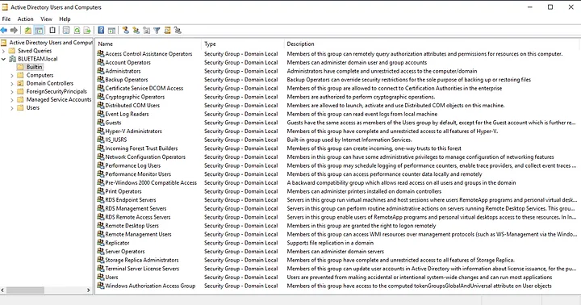Open the View menu
The width and height of the screenshot is (581, 305).
(46, 19)
